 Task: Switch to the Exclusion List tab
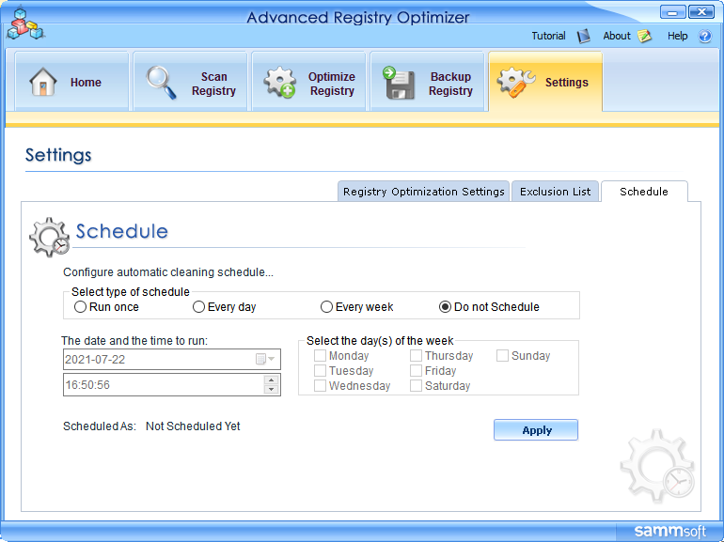coord(555,192)
